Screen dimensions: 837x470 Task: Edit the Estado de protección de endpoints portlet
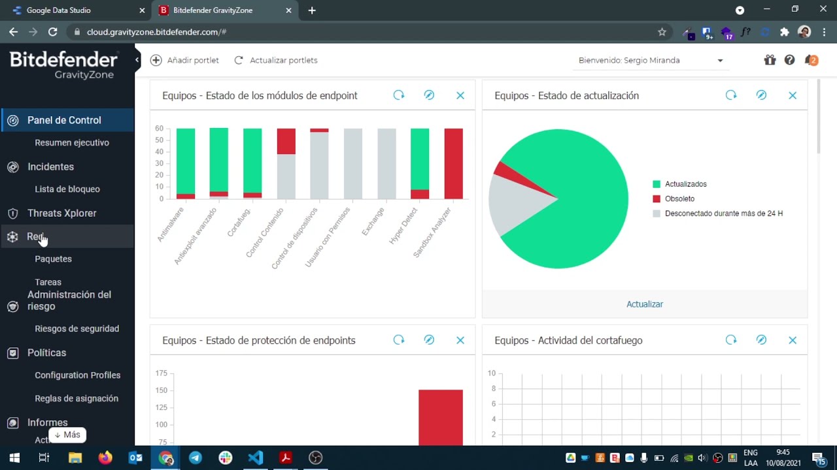coord(429,340)
